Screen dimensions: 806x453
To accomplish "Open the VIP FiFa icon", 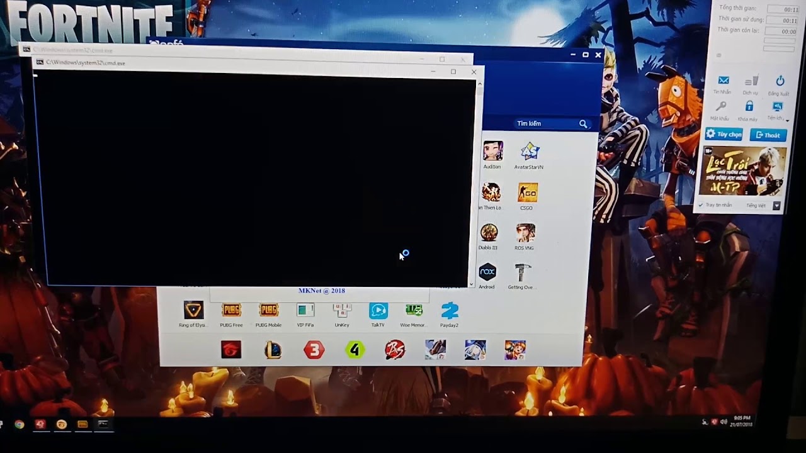I will pyautogui.click(x=305, y=310).
